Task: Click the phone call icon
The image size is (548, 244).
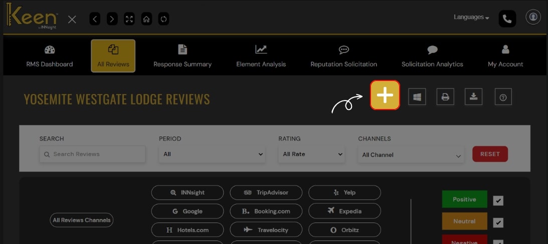Action: pos(507,19)
